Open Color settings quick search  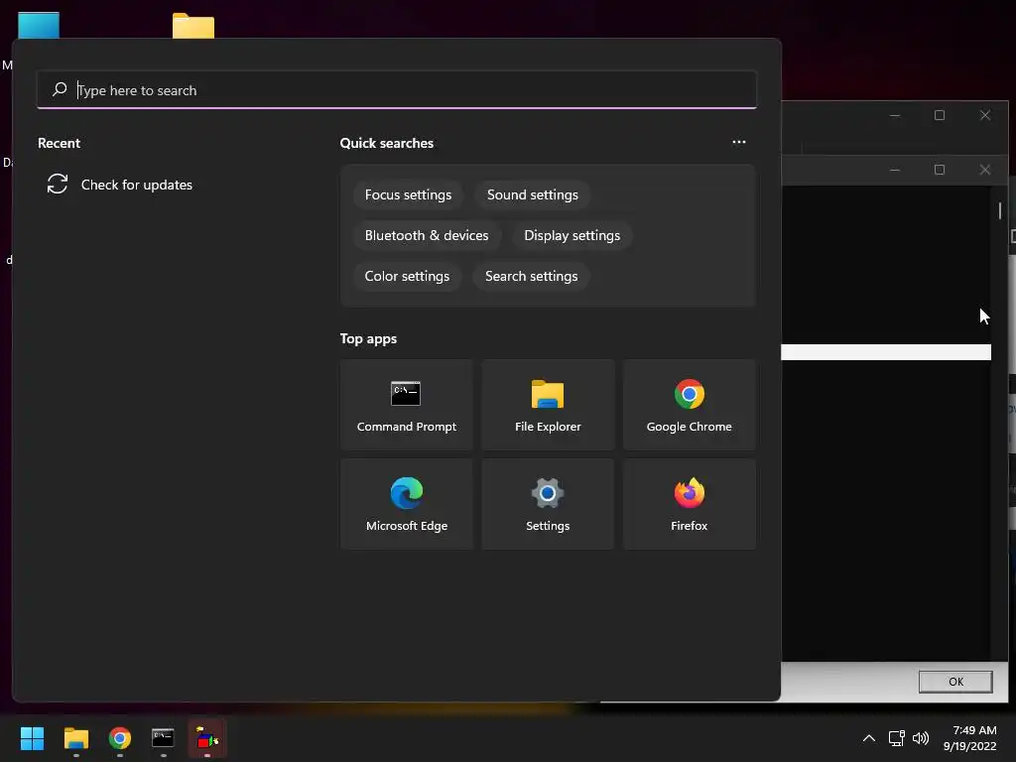tap(407, 277)
